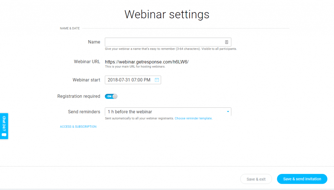Click the Save & send invitation button
This screenshot has width=334, height=190.
tap(302, 179)
